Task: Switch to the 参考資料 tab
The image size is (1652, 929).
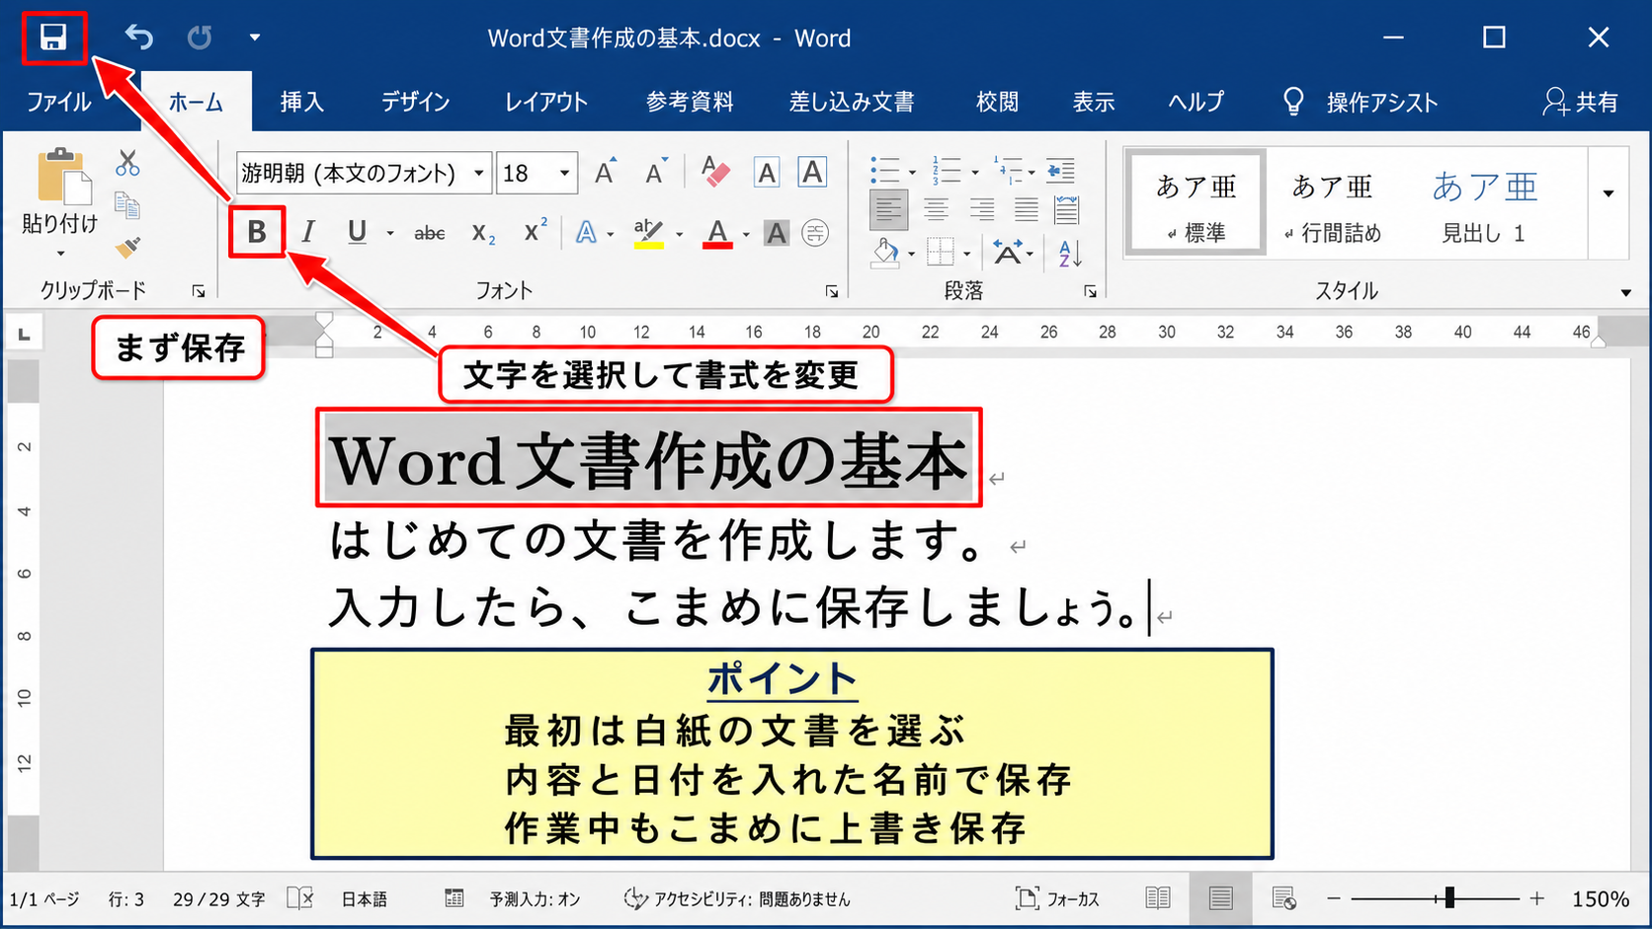Action: coord(690,102)
